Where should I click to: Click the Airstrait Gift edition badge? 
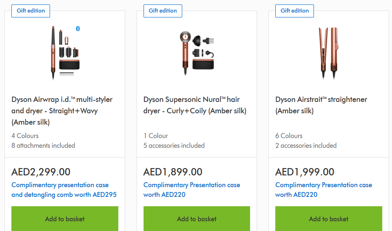click(x=295, y=11)
